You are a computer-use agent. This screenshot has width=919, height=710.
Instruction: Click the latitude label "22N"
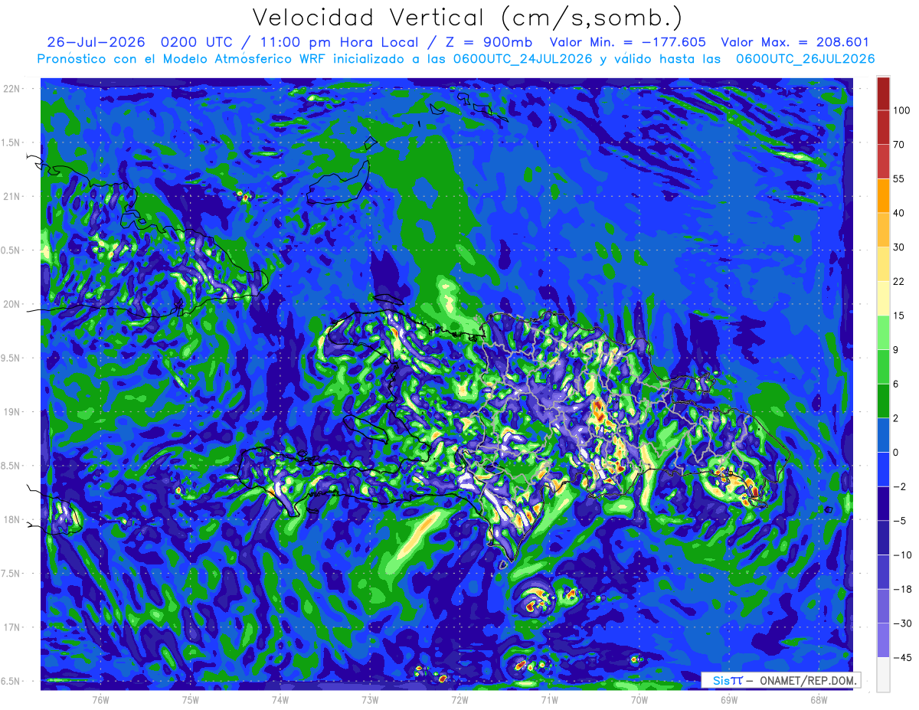tap(13, 89)
